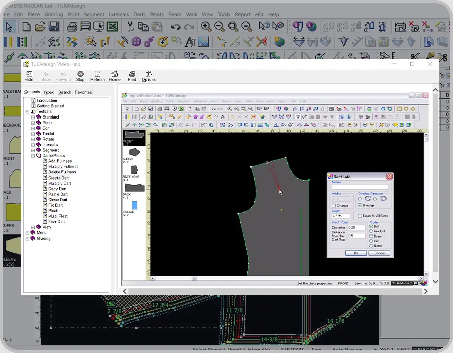Switch to the Index tab
This screenshot has width=453, height=353.
pos(49,92)
